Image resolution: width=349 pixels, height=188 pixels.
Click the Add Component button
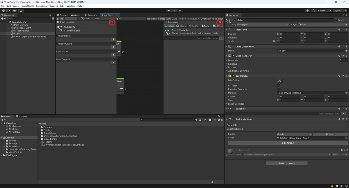tap(287, 163)
